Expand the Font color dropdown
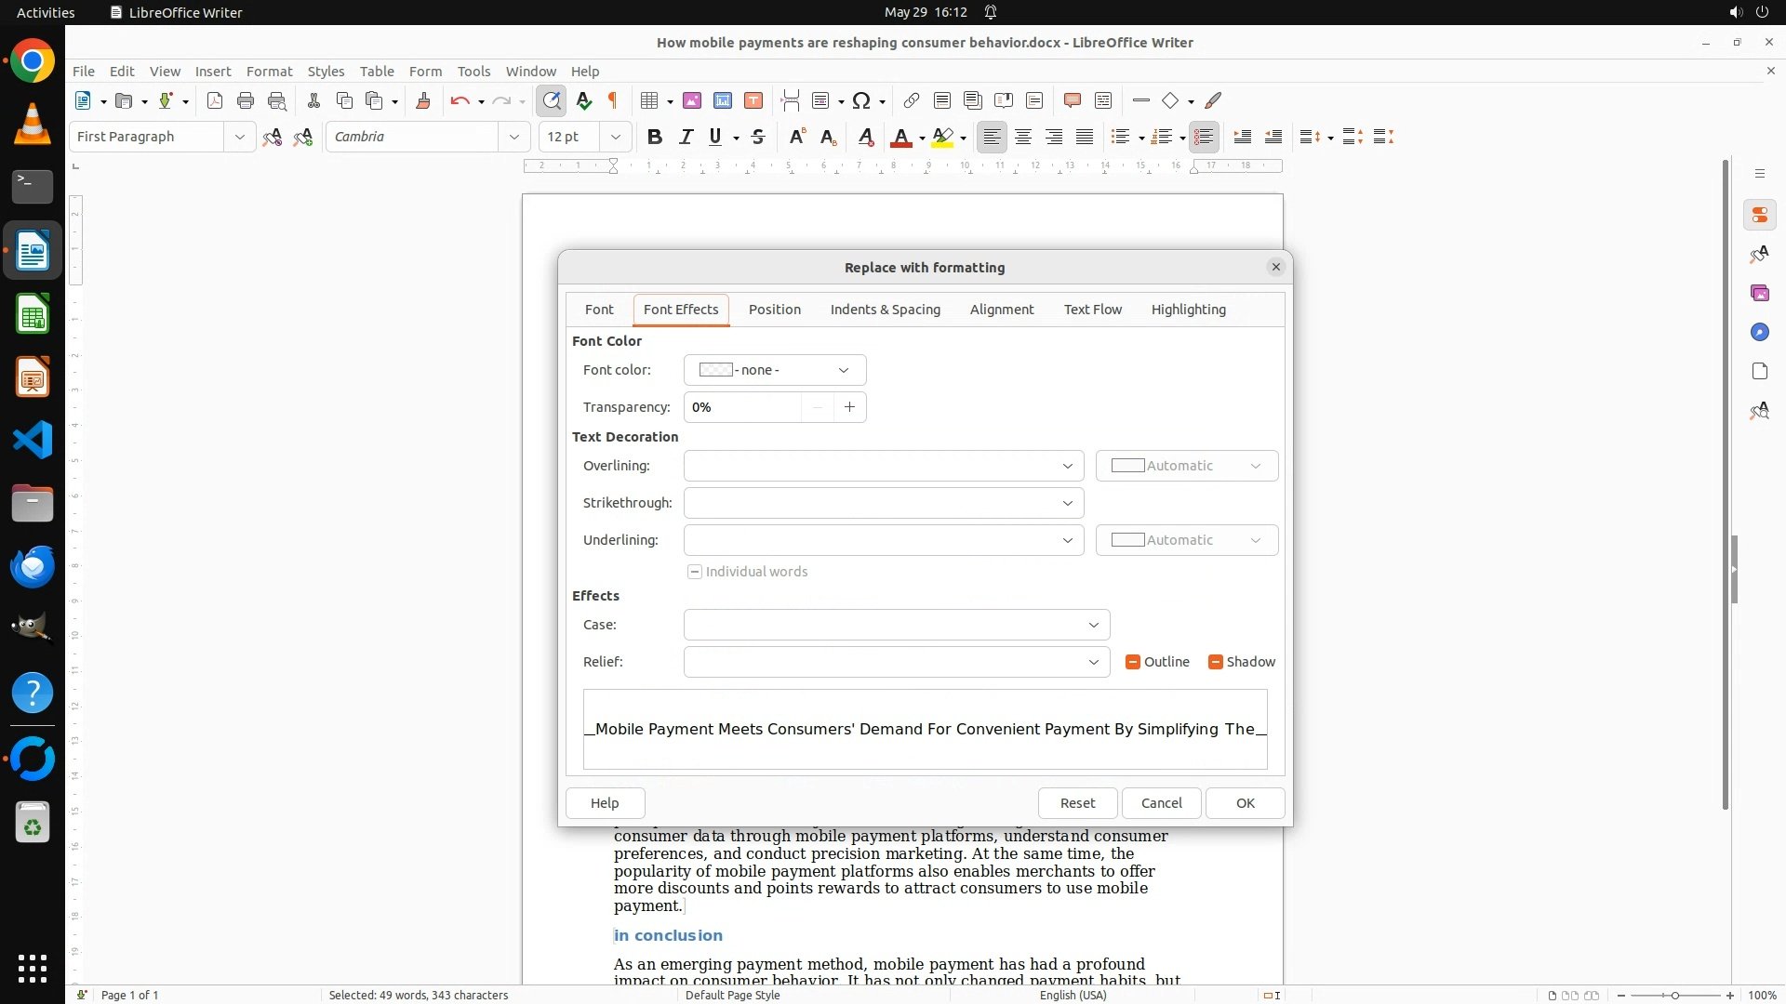 point(774,370)
